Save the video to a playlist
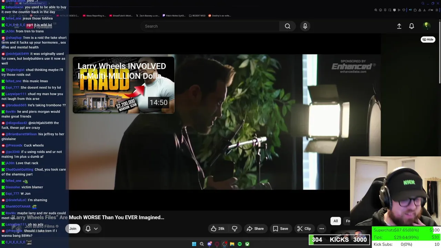Viewport: 441px width, 248px height. [x=280, y=229]
